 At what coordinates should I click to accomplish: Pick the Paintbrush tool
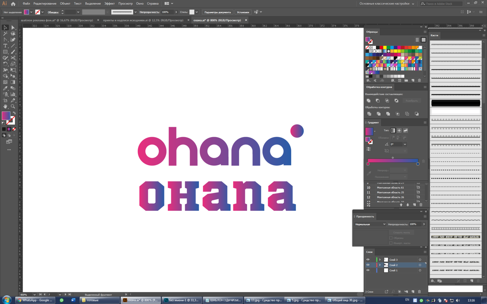tap(13, 52)
